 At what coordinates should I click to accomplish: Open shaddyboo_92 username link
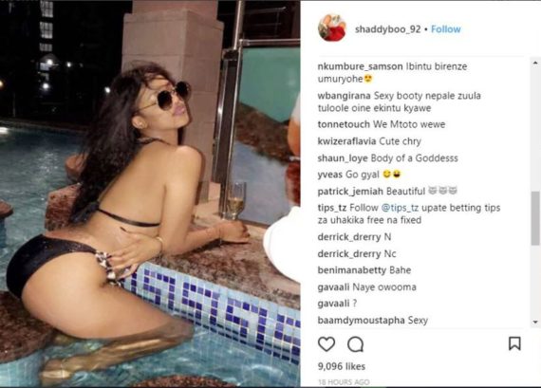(x=388, y=29)
